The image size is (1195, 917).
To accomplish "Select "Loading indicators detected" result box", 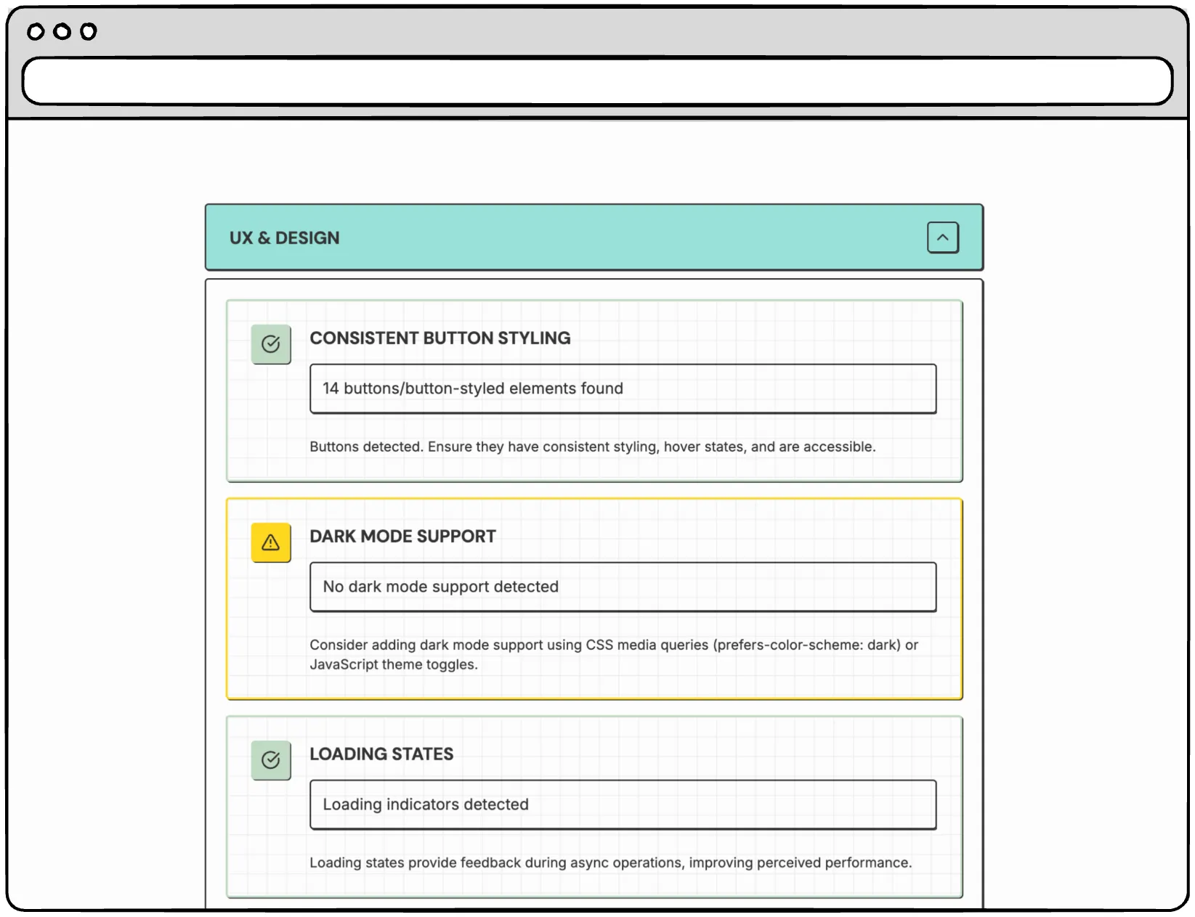I will point(623,804).
